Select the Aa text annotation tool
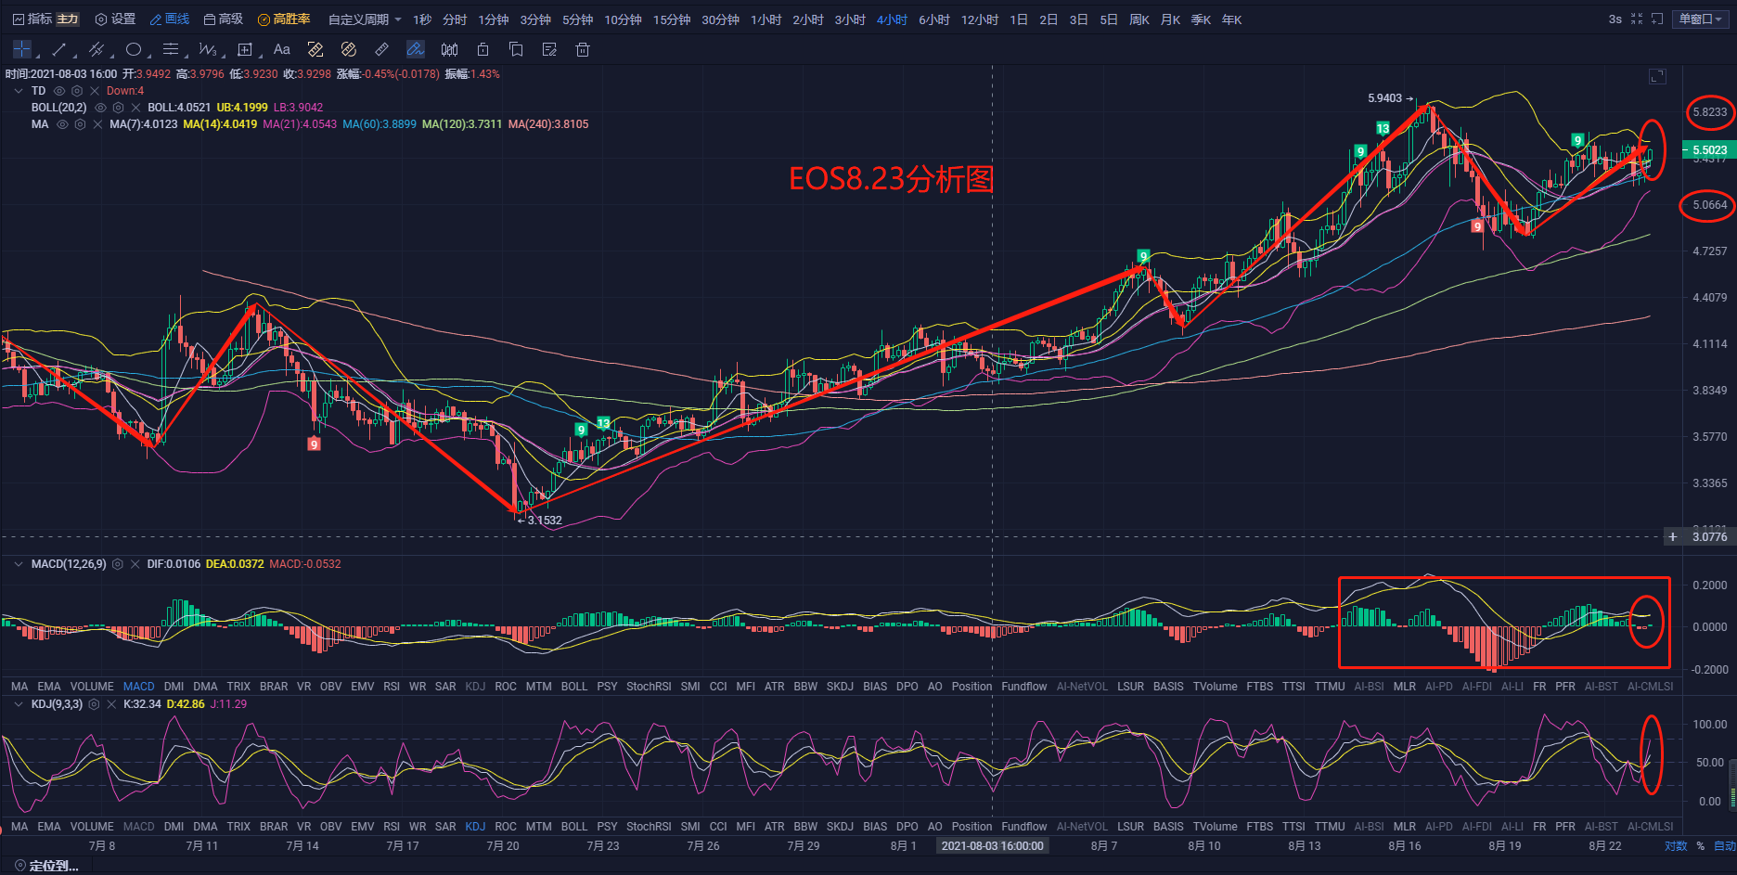Image resolution: width=1737 pixels, height=875 pixels. tap(282, 49)
